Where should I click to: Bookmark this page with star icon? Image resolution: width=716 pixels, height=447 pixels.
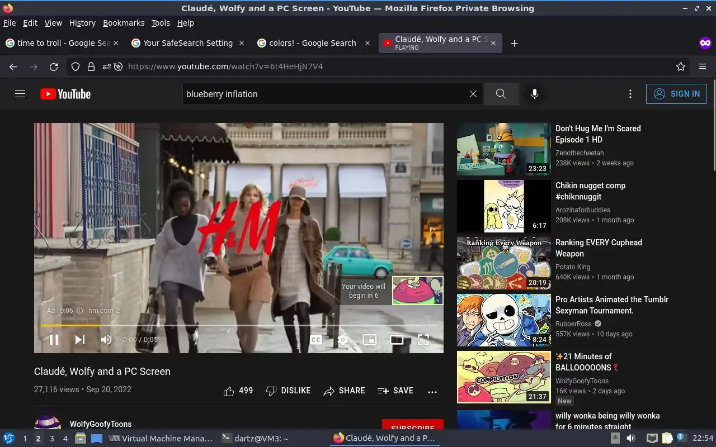(x=681, y=66)
